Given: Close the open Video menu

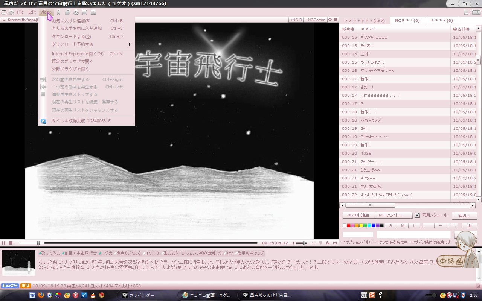Looking at the screenshot, I should click(46, 12).
